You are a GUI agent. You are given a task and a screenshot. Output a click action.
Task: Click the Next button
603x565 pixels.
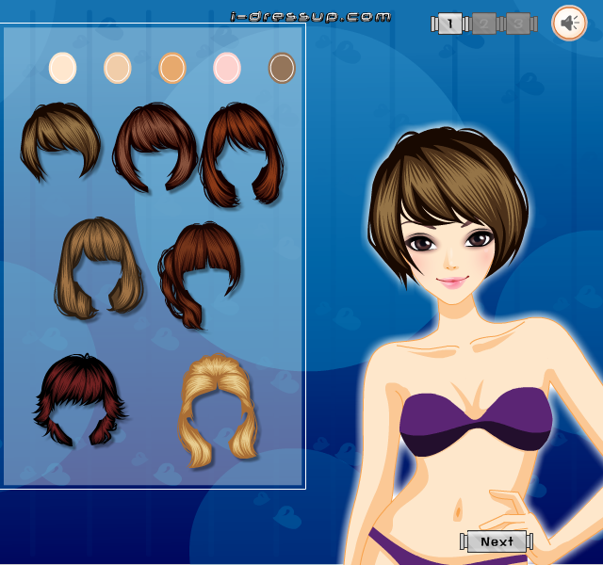tap(497, 541)
